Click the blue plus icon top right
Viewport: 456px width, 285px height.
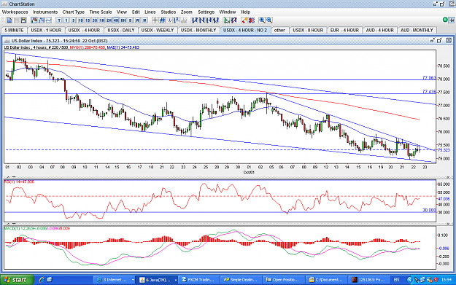point(452,20)
